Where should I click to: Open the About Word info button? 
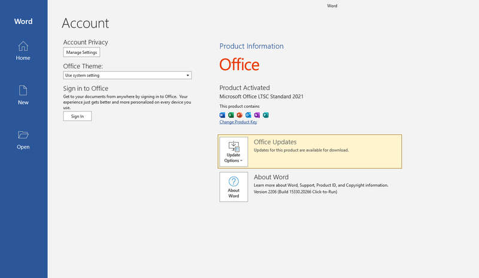pyautogui.click(x=234, y=187)
